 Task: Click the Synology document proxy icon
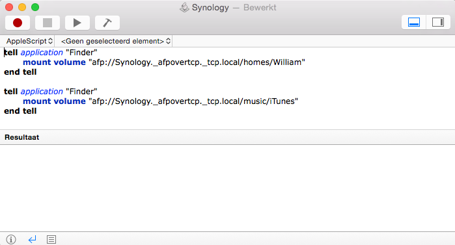tap(184, 8)
